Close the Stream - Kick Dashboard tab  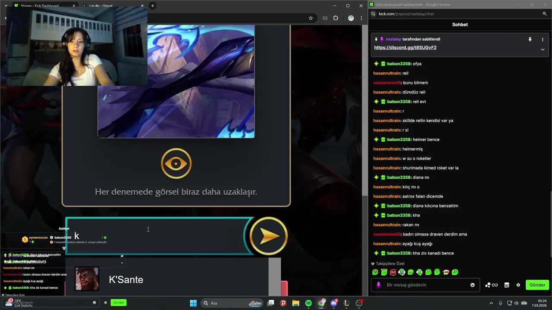pos(74,6)
